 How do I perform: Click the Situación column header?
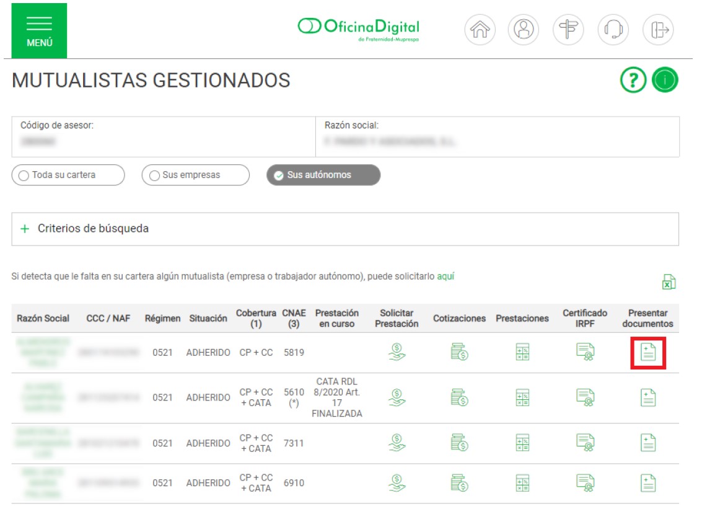[x=208, y=318]
